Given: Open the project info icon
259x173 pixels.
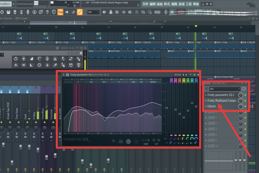Looking at the screenshot, I should pyautogui.click(x=34, y=12).
